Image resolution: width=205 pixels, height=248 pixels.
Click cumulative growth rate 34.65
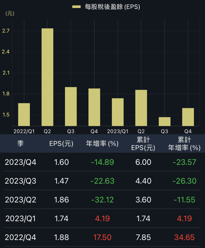click(x=185, y=238)
